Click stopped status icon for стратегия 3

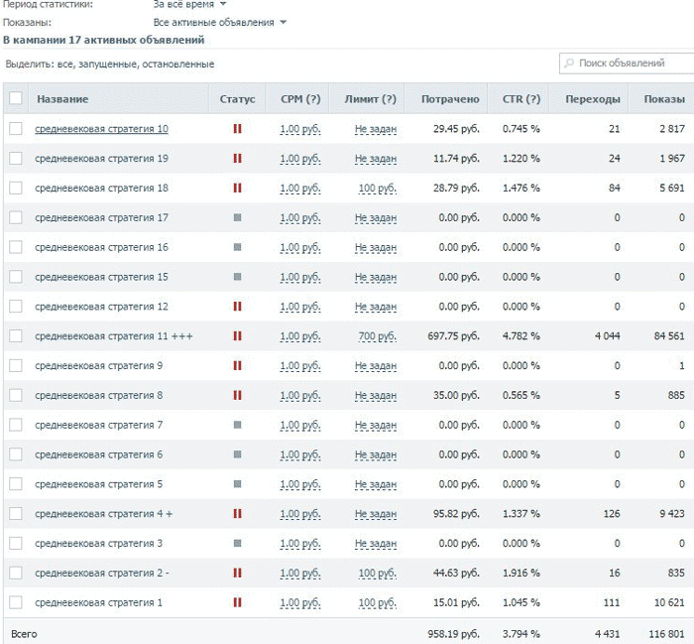(x=237, y=543)
